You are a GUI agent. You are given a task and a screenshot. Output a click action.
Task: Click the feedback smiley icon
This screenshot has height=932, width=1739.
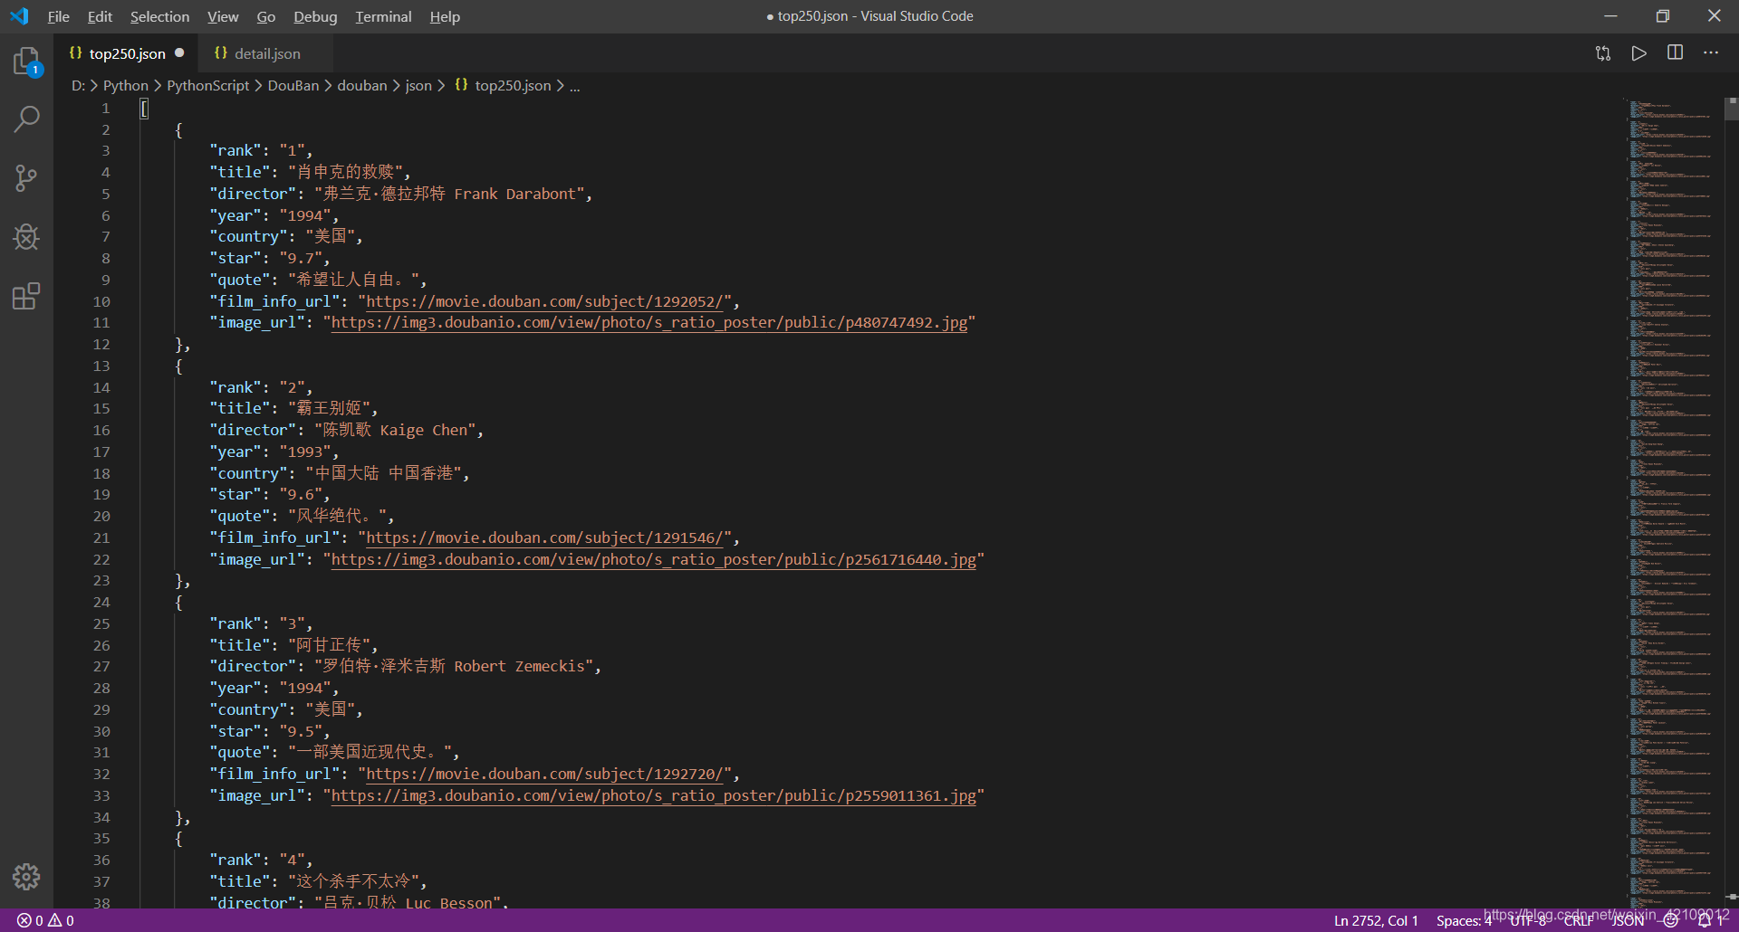tap(1671, 920)
